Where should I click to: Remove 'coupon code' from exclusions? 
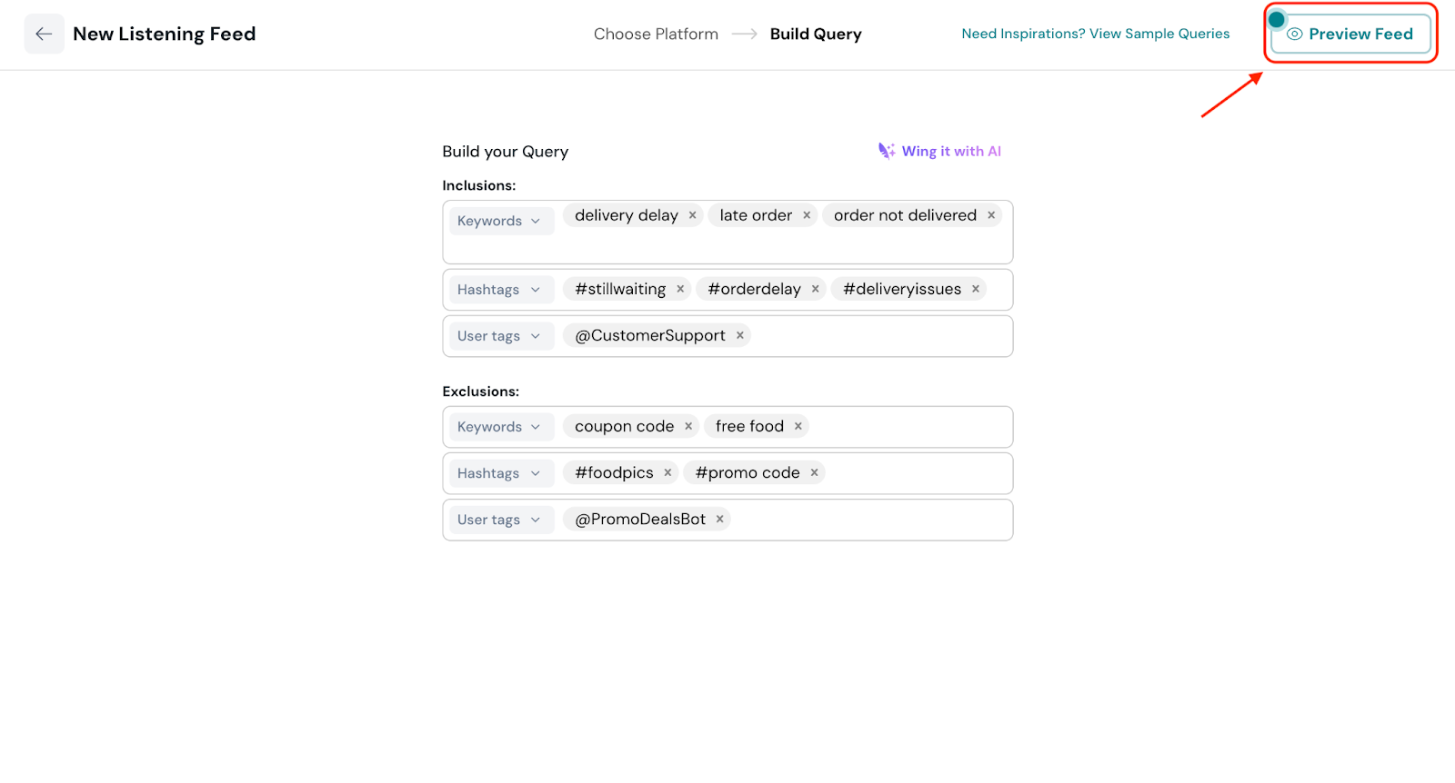point(688,426)
